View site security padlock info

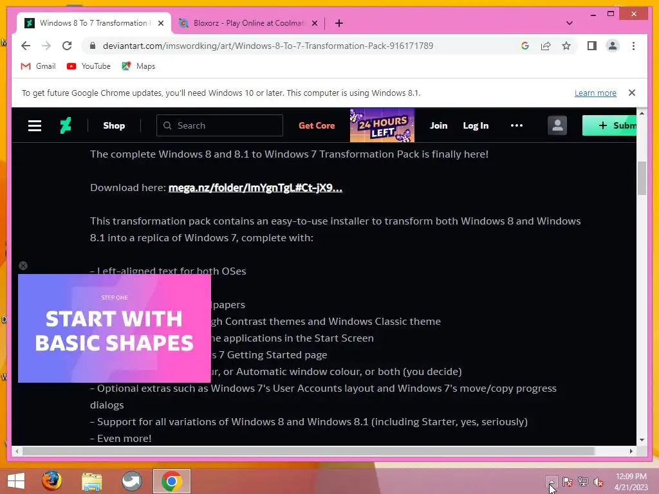click(93, 46)
